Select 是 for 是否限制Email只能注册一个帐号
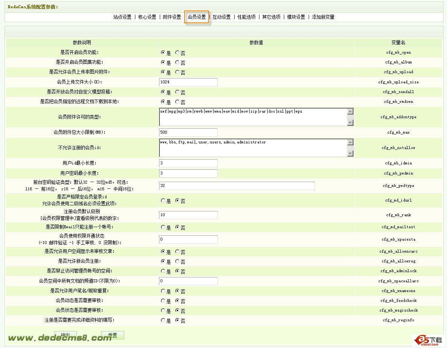Viewport: 447px width, 348px height. point(163,227)
